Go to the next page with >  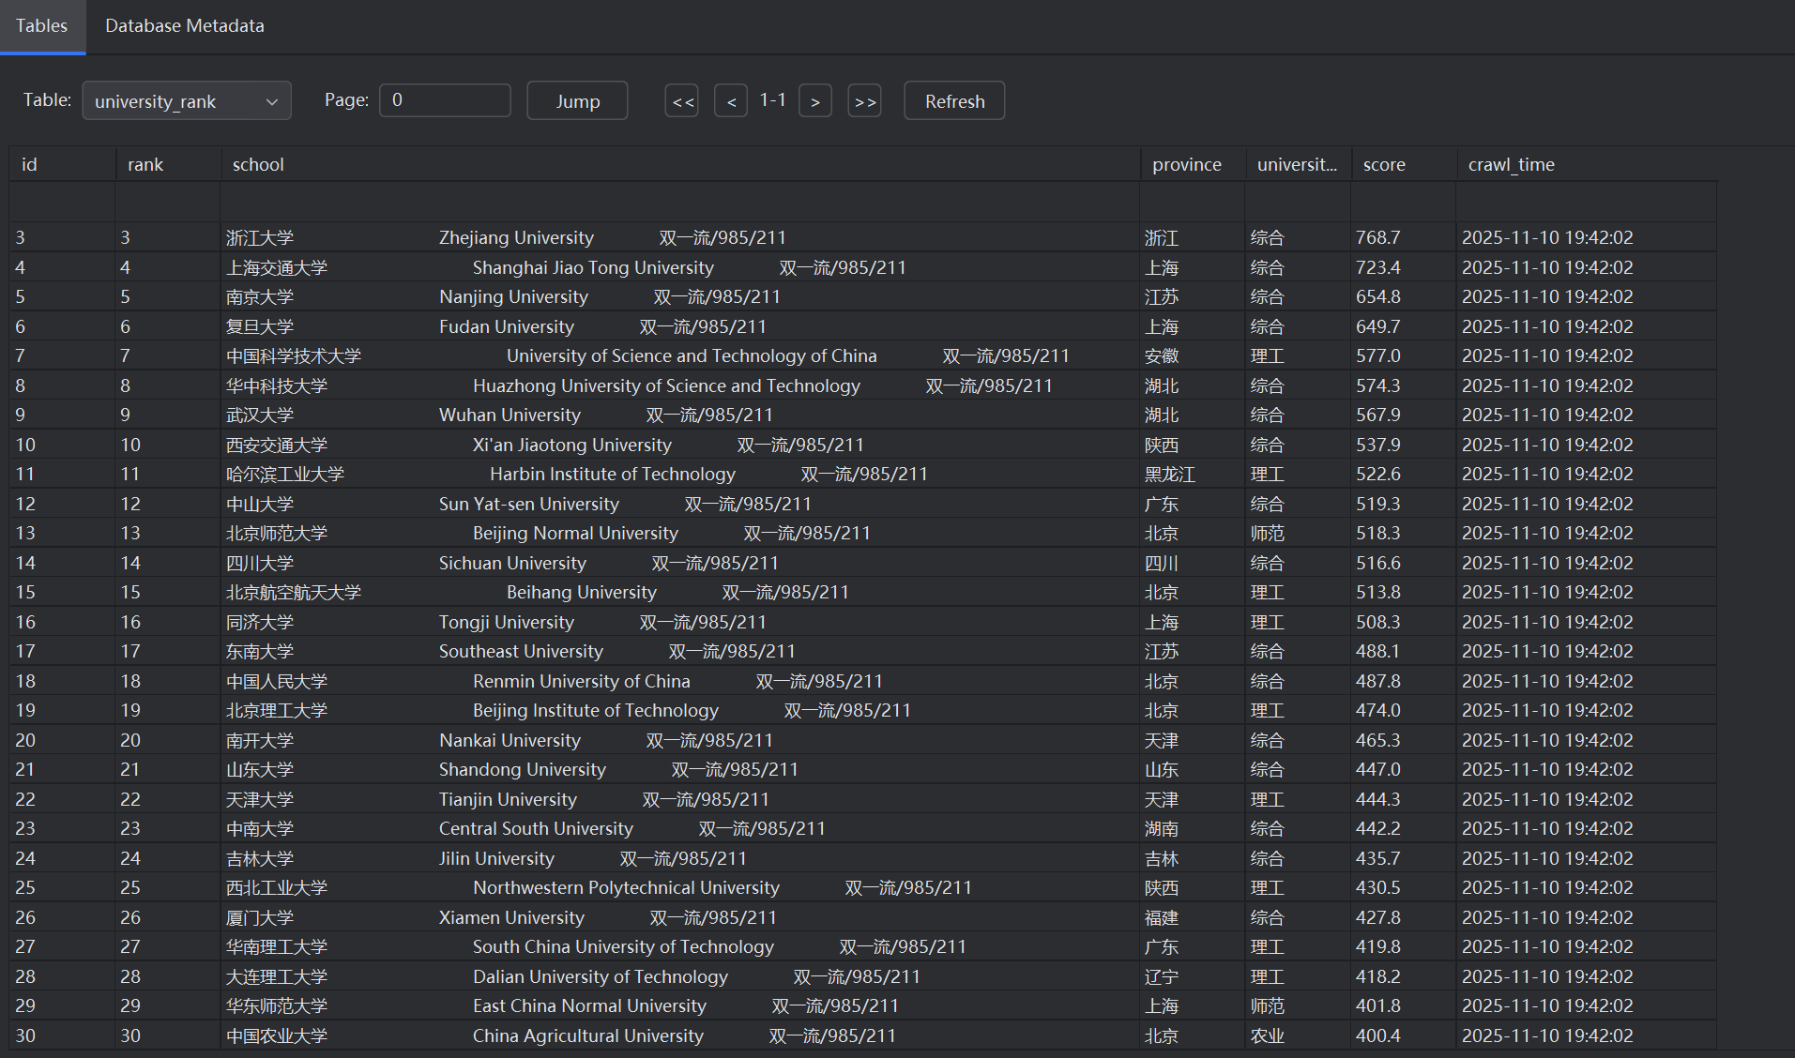pyautogui.click(x=815, y=101)
